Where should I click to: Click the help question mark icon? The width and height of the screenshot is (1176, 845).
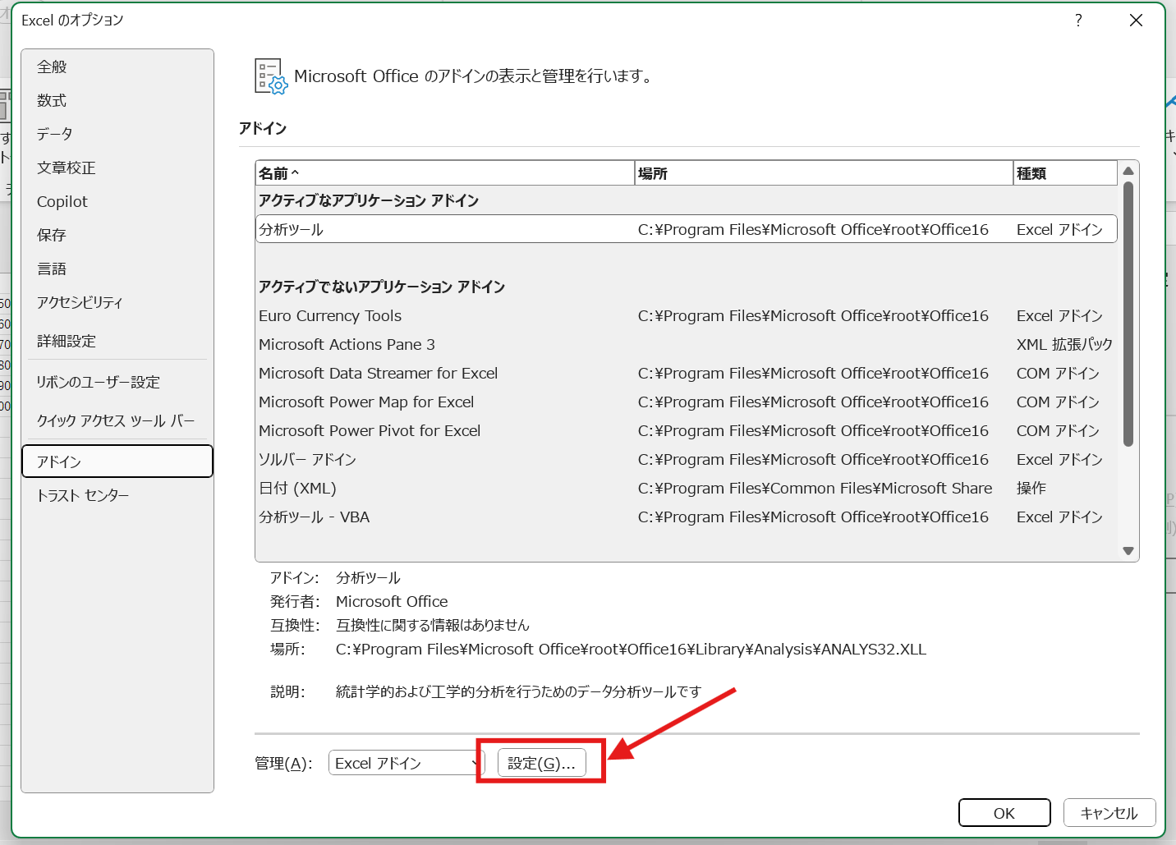[x=1078, y=20]
